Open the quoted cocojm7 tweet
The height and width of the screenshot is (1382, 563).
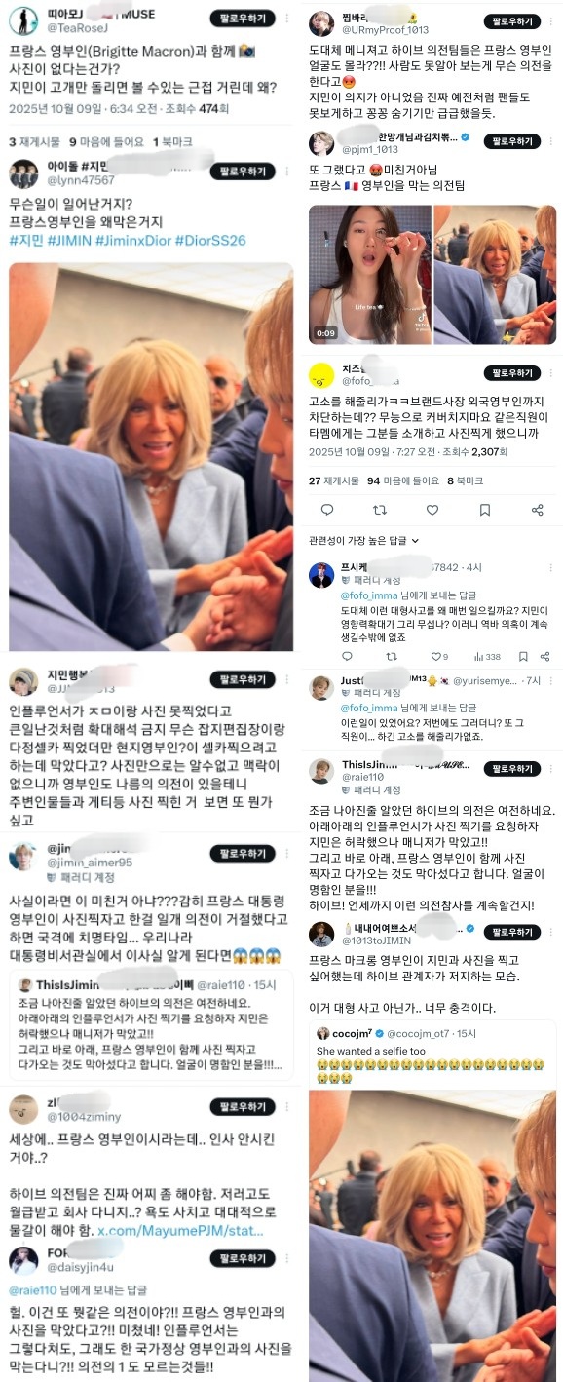coord(432,1199)
